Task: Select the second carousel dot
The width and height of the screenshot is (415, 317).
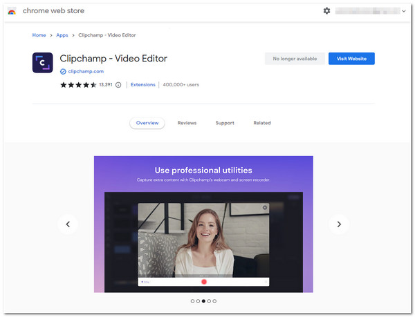Action: click(x=198, y=301)
